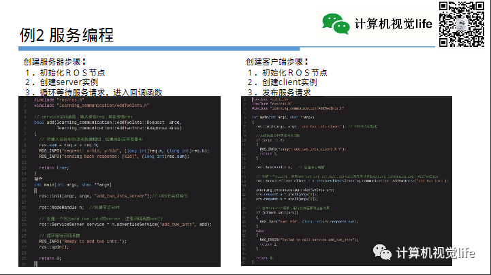Click step "3. 循环等待服务请求,进入回调函数"

[x=93, y=93]
